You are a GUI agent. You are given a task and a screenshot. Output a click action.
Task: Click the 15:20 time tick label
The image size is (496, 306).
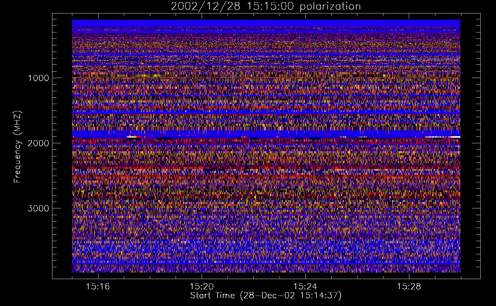[202, 286]
